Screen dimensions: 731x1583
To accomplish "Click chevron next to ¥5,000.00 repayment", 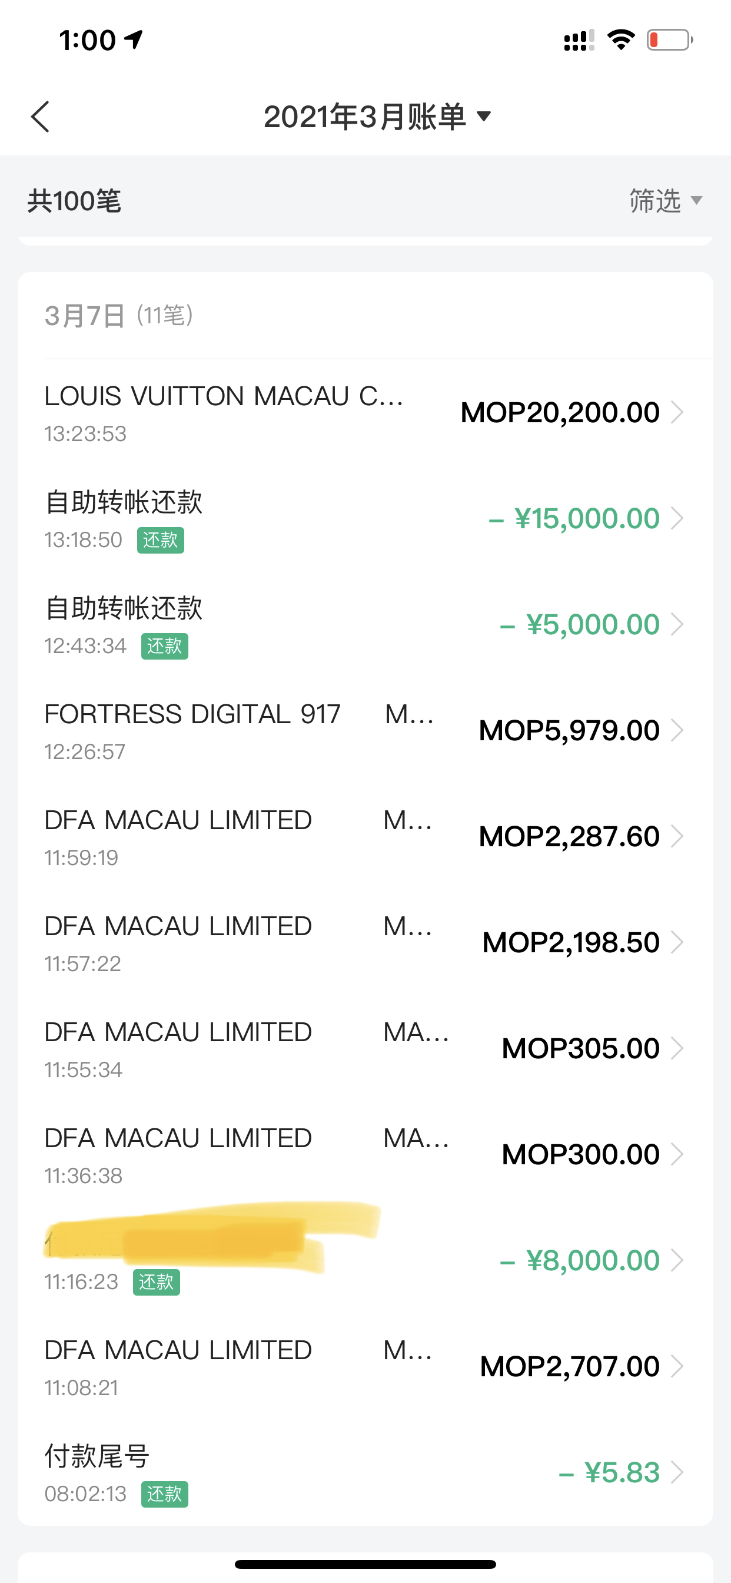I will pyautogui.click(x=677, y=624).
